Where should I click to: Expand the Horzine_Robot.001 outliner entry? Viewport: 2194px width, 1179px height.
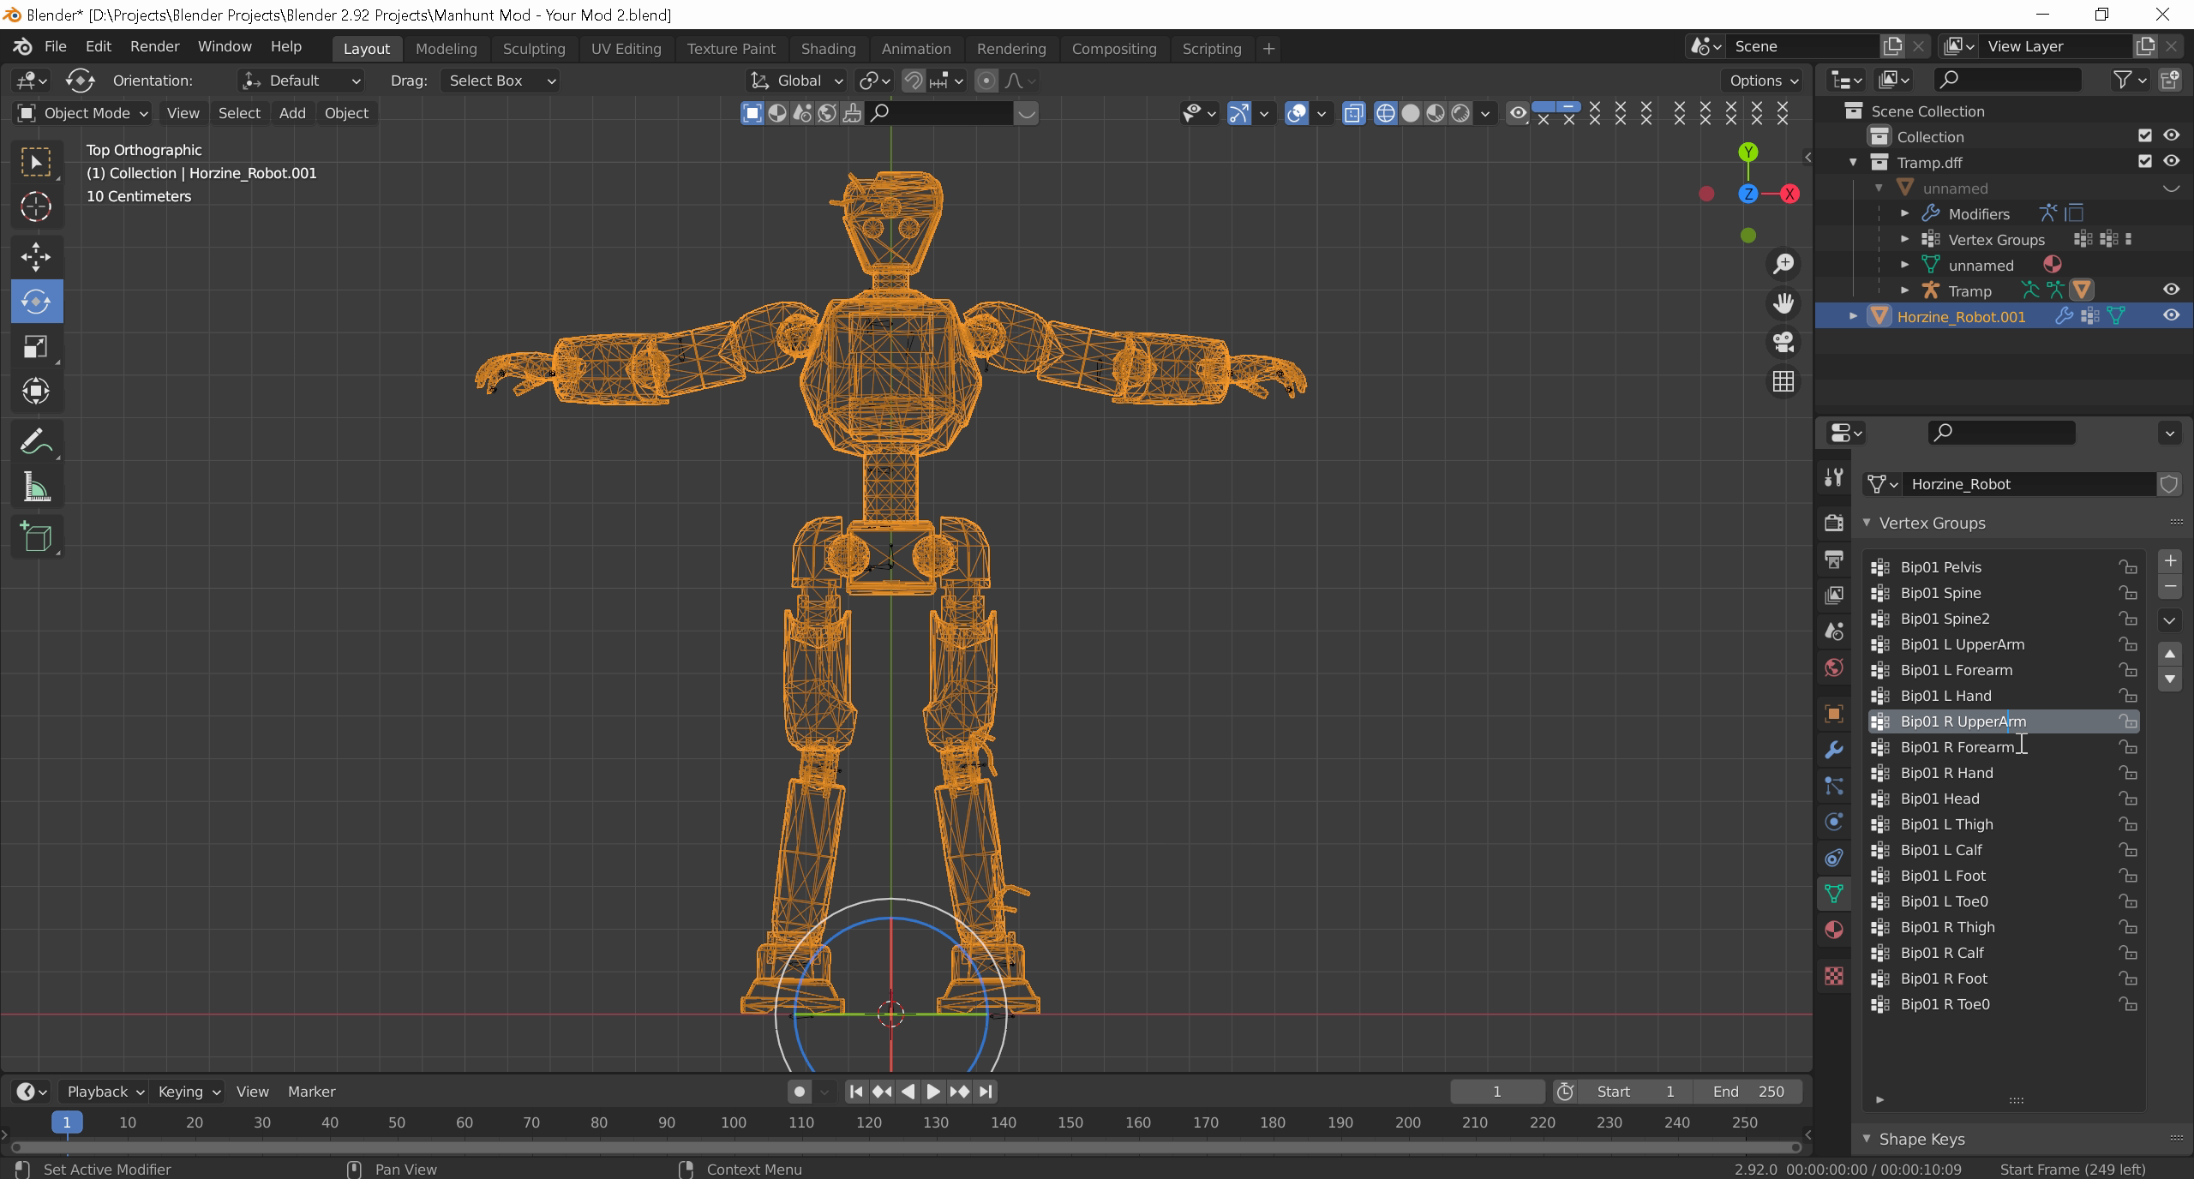point(1853,316)
